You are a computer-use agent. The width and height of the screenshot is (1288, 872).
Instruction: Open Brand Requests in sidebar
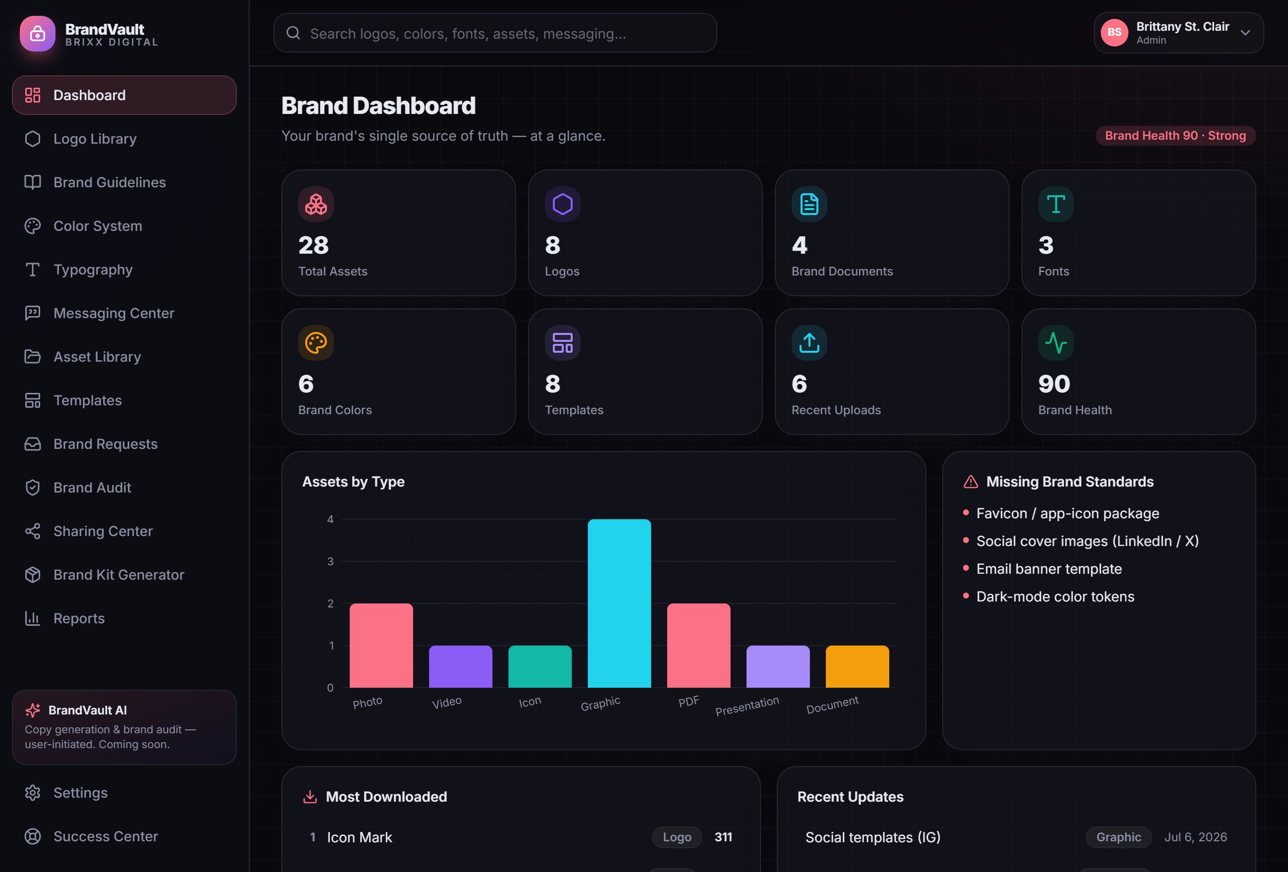pos(124,444)
